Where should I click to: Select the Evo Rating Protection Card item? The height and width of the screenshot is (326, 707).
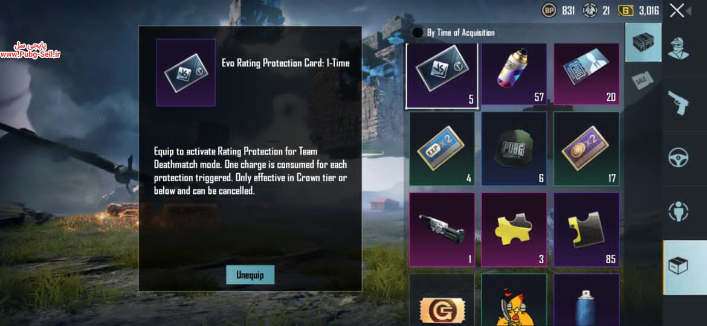pos(442,75)
